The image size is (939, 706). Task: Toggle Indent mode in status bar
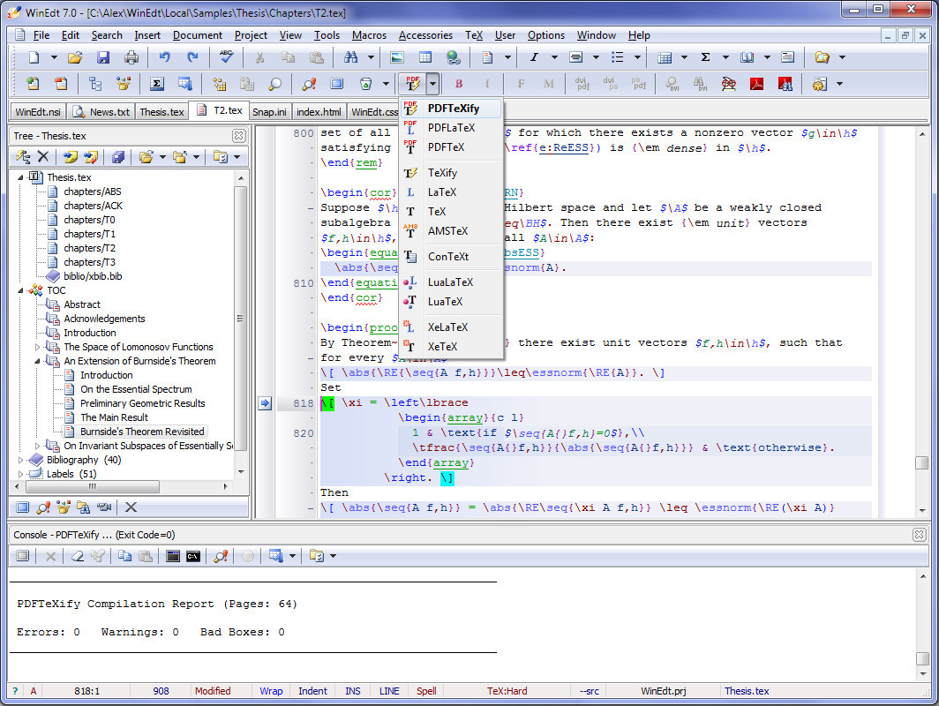point(312,691)
